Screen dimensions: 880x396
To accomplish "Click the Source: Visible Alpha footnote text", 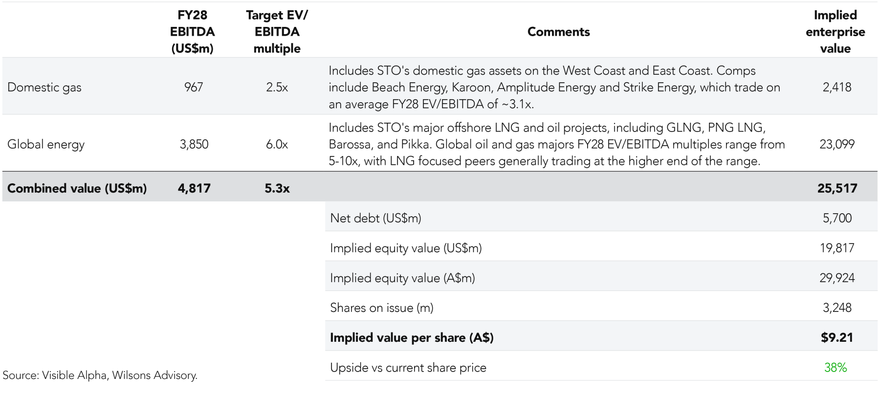I will (100, 375).
